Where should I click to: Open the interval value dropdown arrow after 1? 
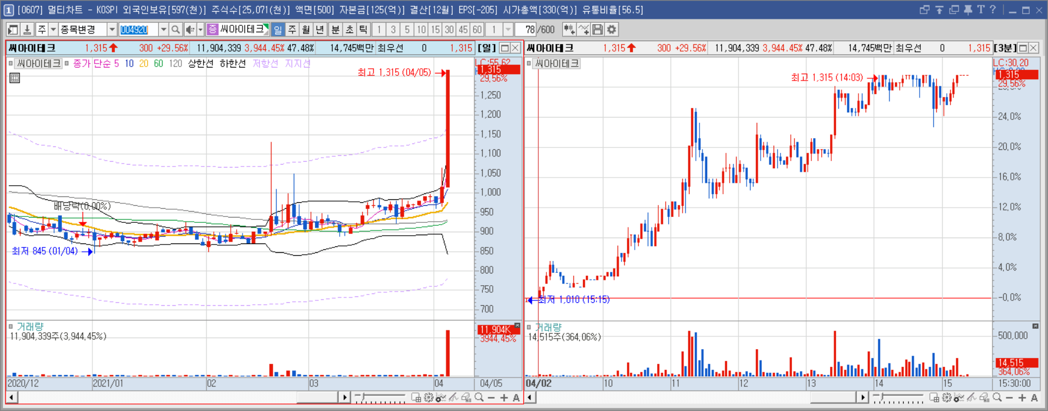pos(508,29)
